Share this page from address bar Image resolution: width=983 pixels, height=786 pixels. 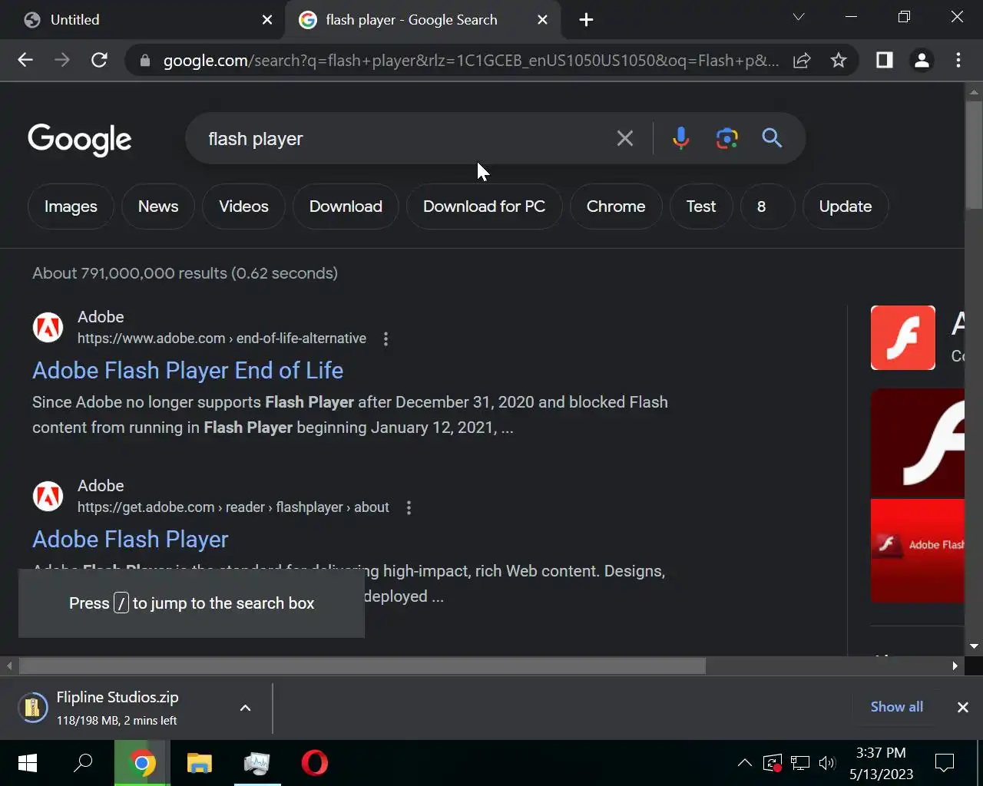pos(802,60)
